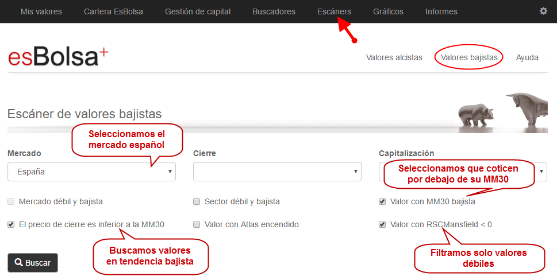Click the esBolsa+ logo
The width and height of the screenshot is (557, 276).
pos(58,56)
